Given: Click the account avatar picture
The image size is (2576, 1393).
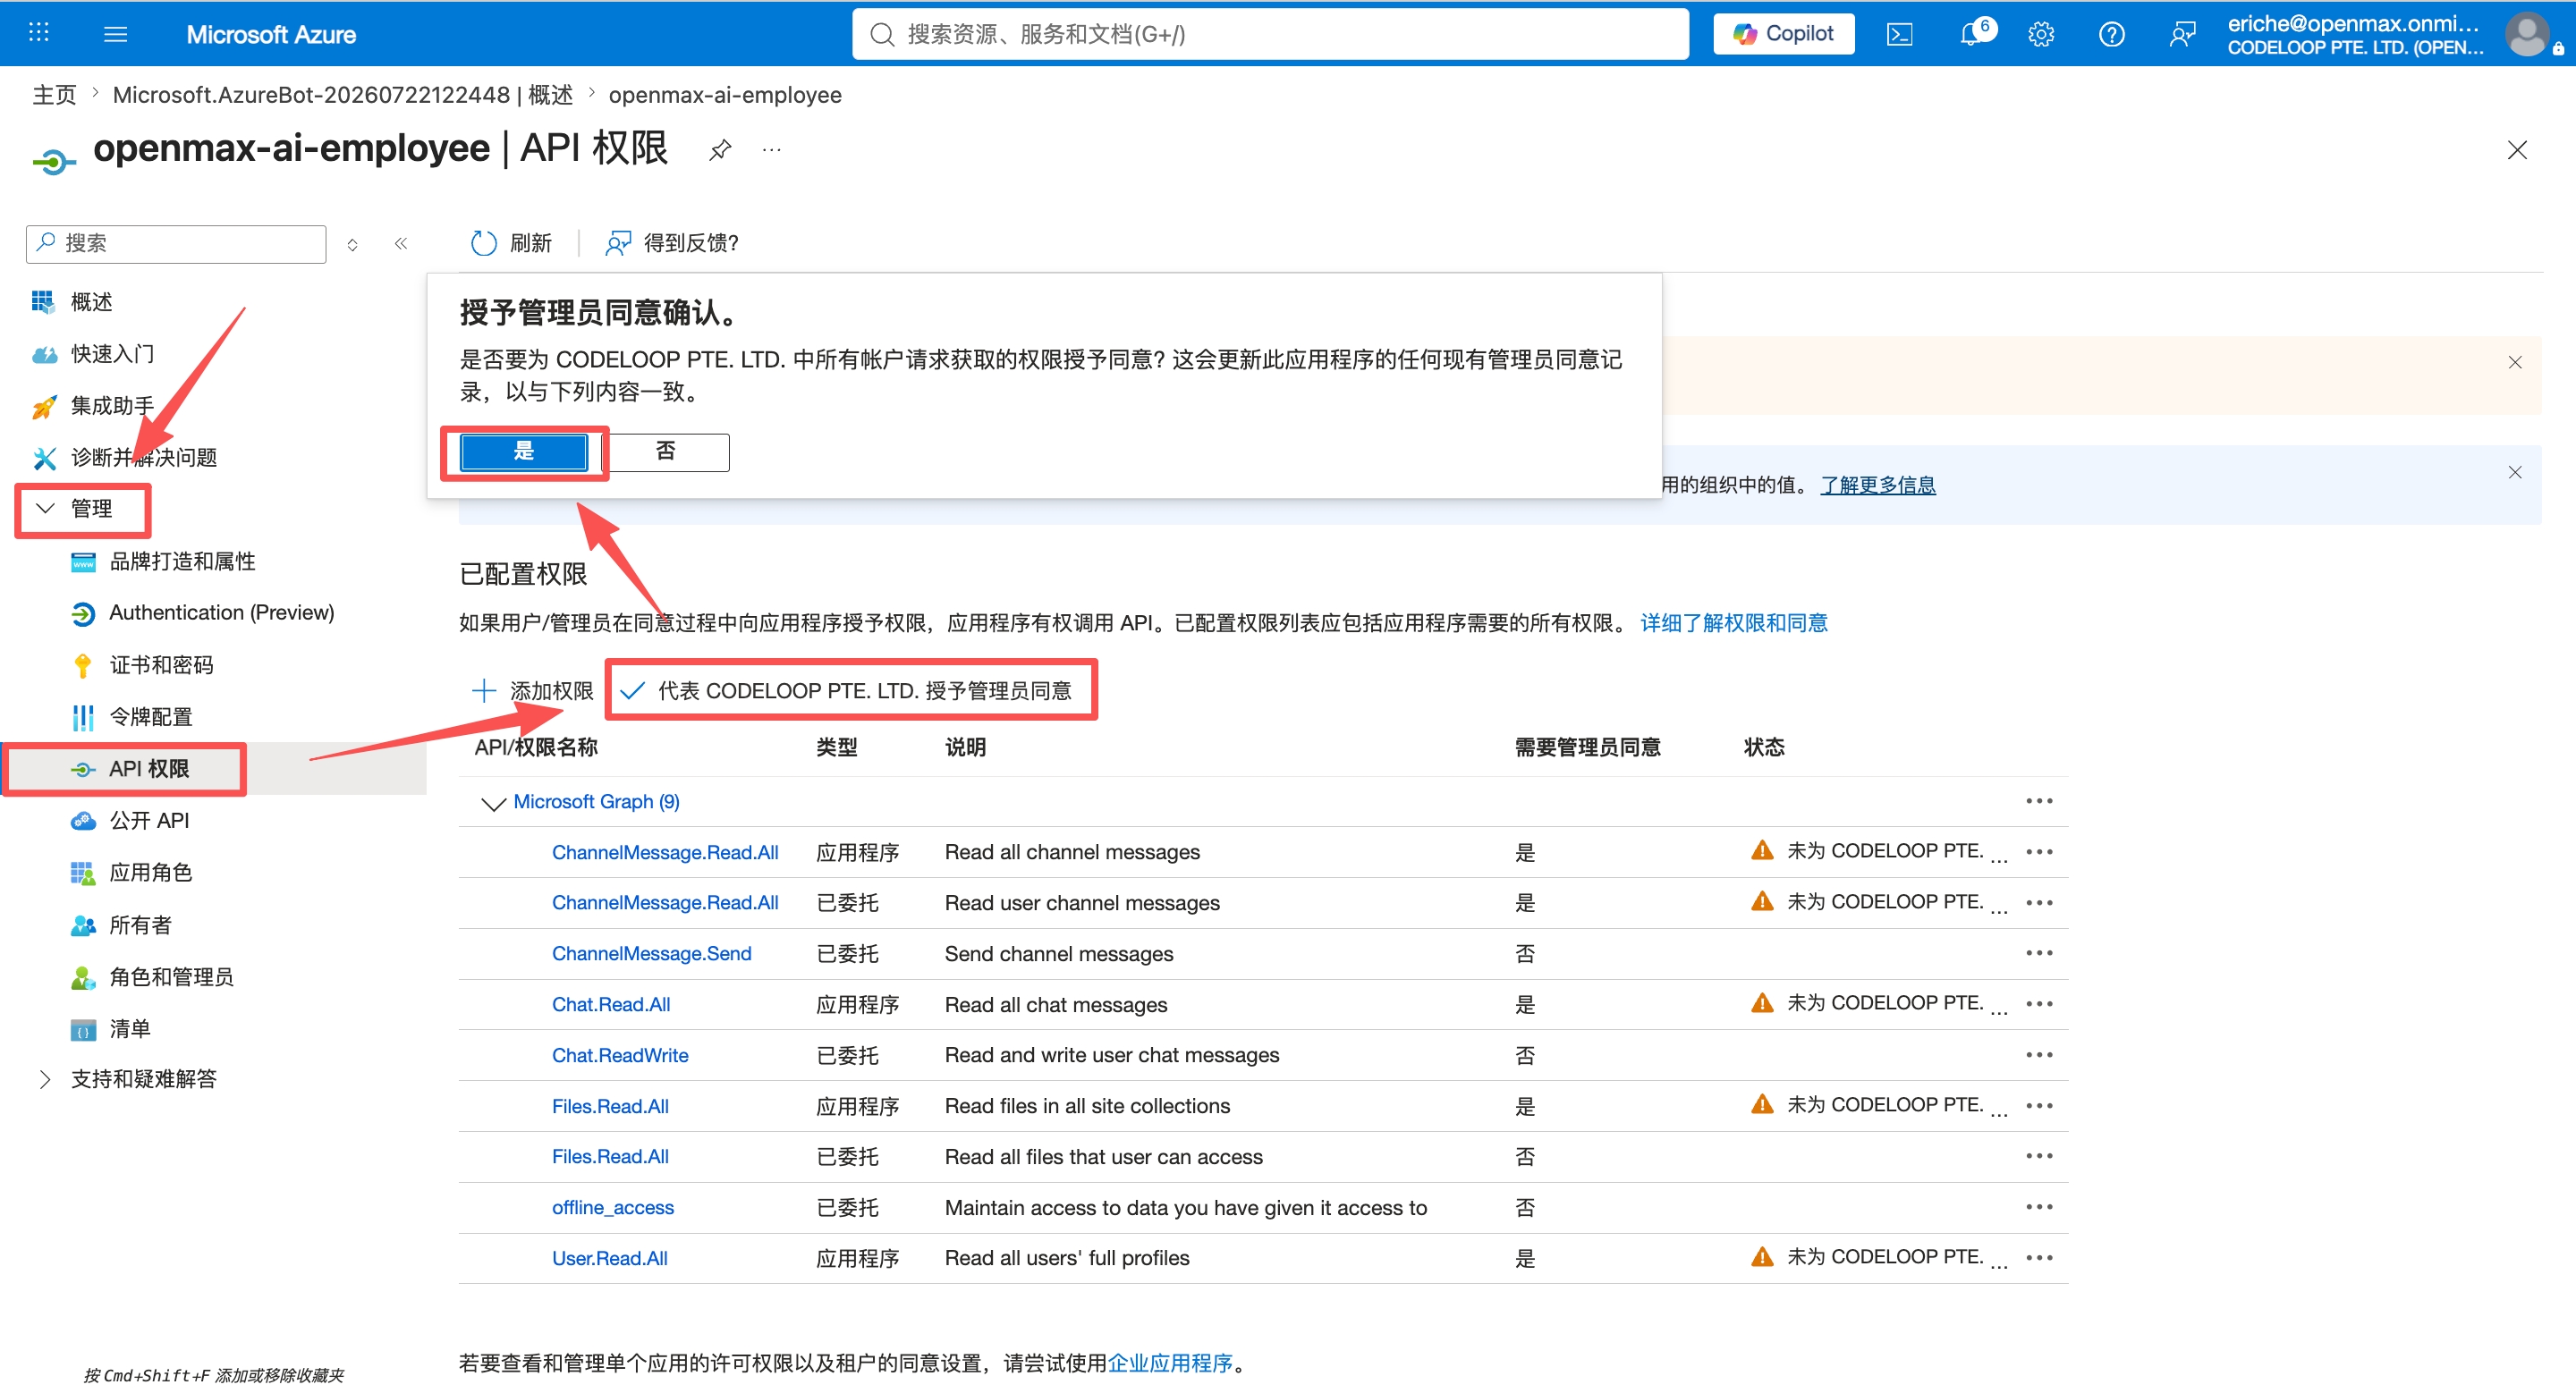Looking at the screenshot, I should coord(2527,34).
